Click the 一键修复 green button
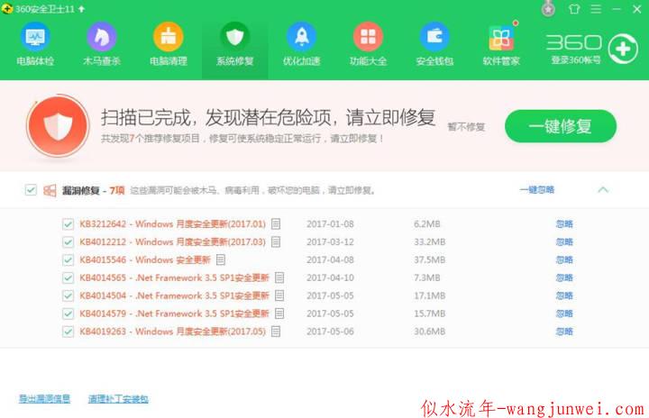This screenshot has height=418, width=649. [x=561, y=126]
